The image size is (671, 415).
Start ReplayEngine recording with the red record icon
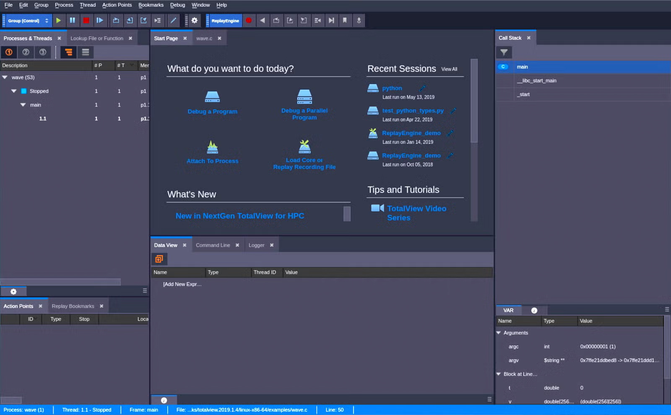(x=249, y=20)
